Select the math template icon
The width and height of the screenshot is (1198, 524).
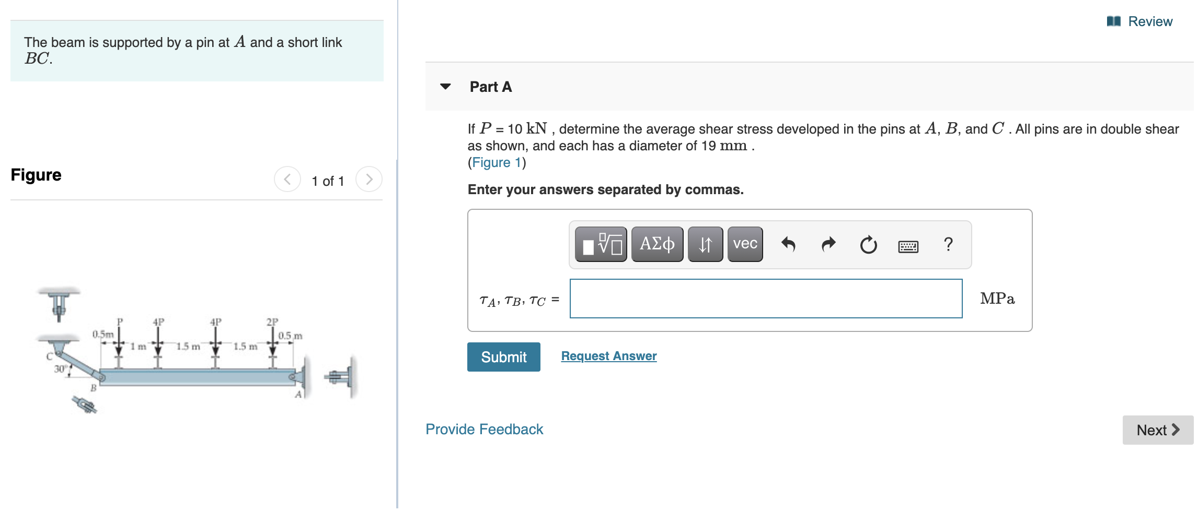(x=600, y=243)
